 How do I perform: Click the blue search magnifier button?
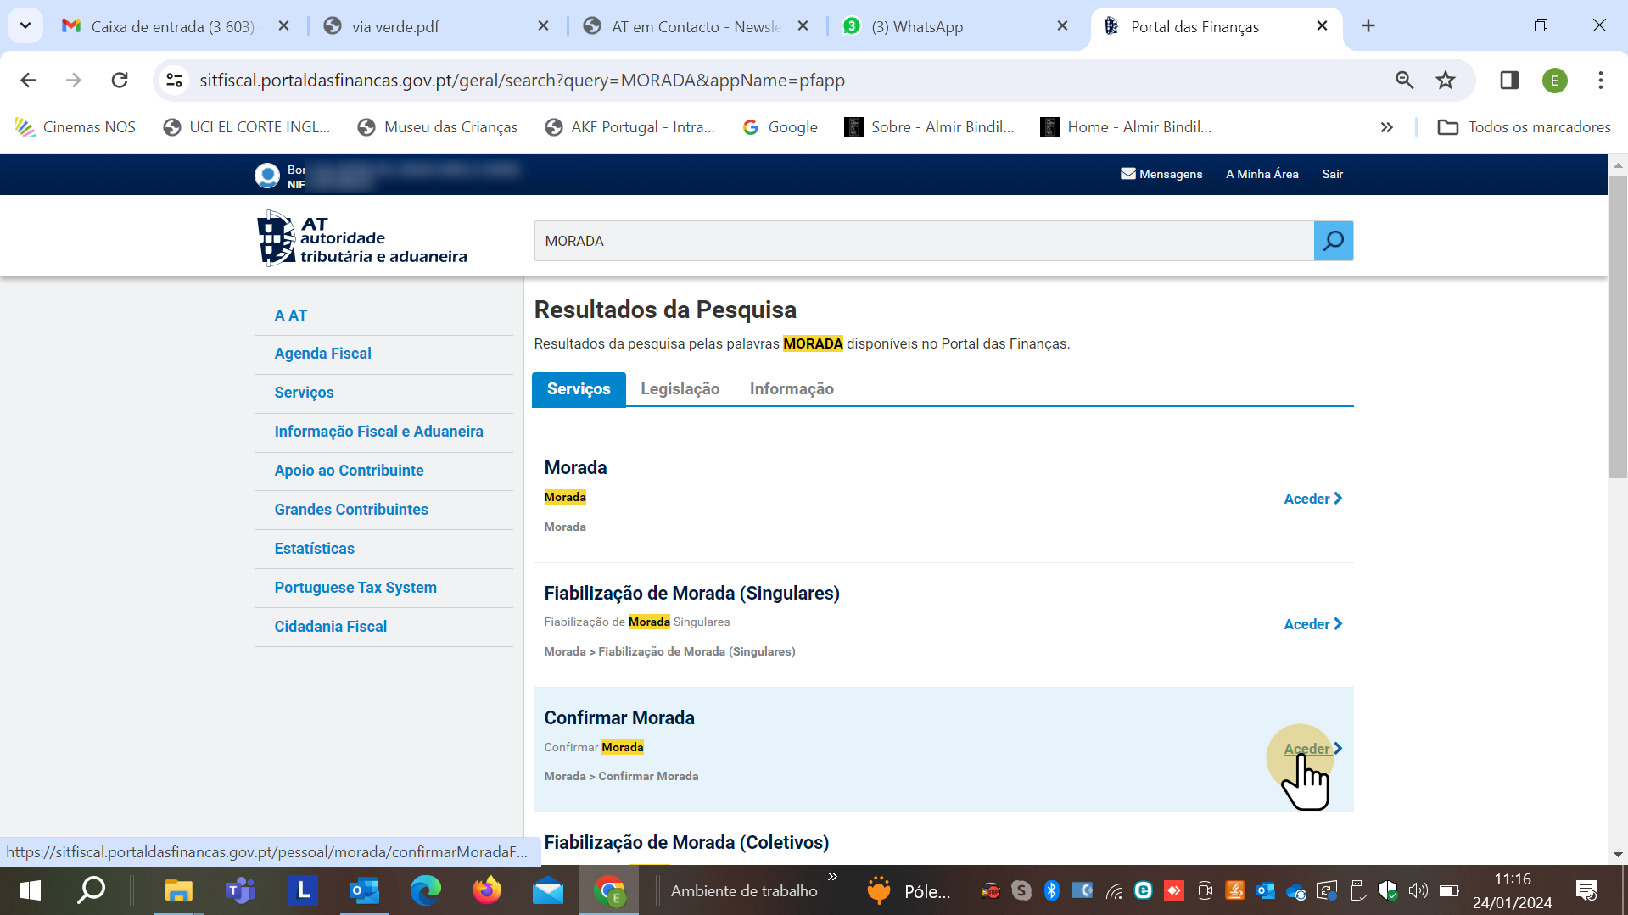1333,241
